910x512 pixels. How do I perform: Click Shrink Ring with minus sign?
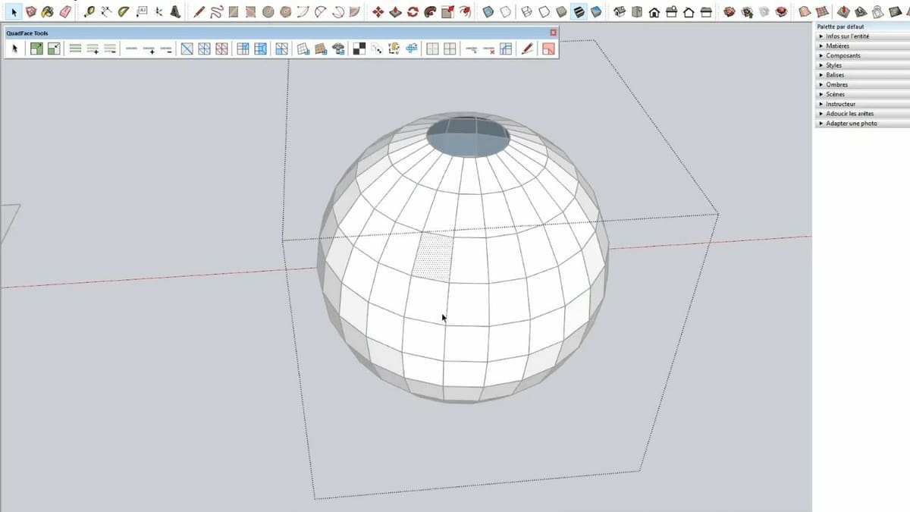click(110, 49)
